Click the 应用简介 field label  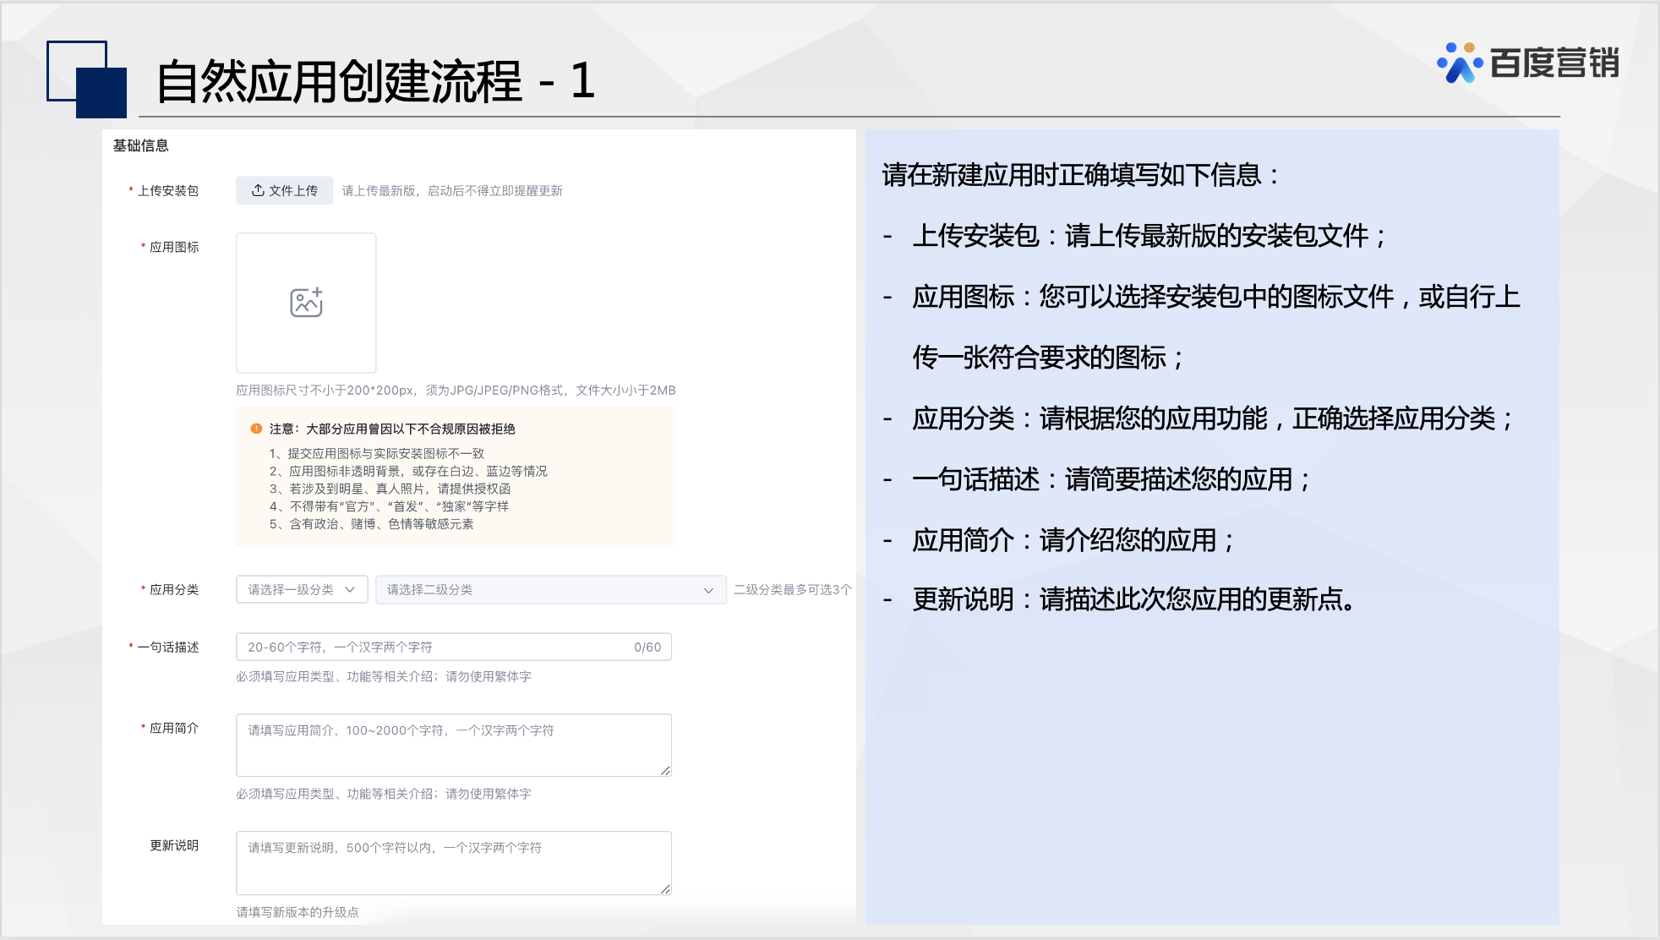[174, 728]
